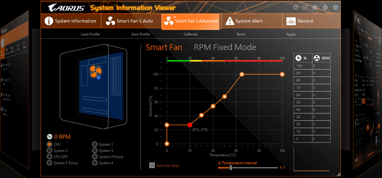The width and height of the screenshot is (382, 178).
Task: Choose the System 6 Pump radio option
Action: point(95,157)
